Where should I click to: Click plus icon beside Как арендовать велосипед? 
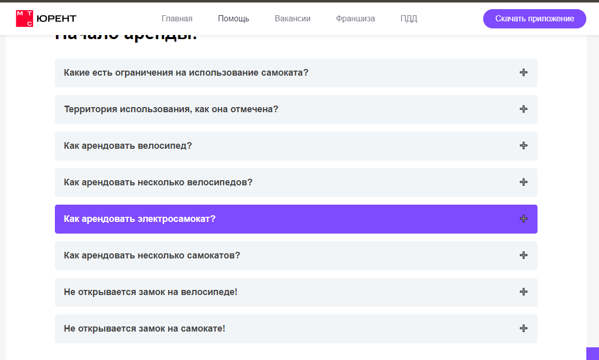tap(523, 146)
